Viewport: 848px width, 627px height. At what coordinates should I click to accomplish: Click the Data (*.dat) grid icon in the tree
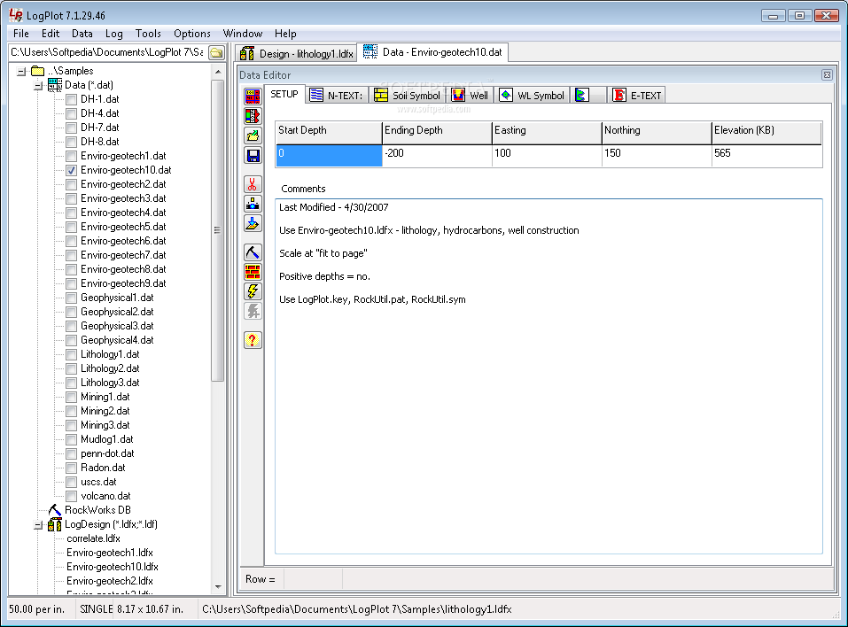coord(55,85)
